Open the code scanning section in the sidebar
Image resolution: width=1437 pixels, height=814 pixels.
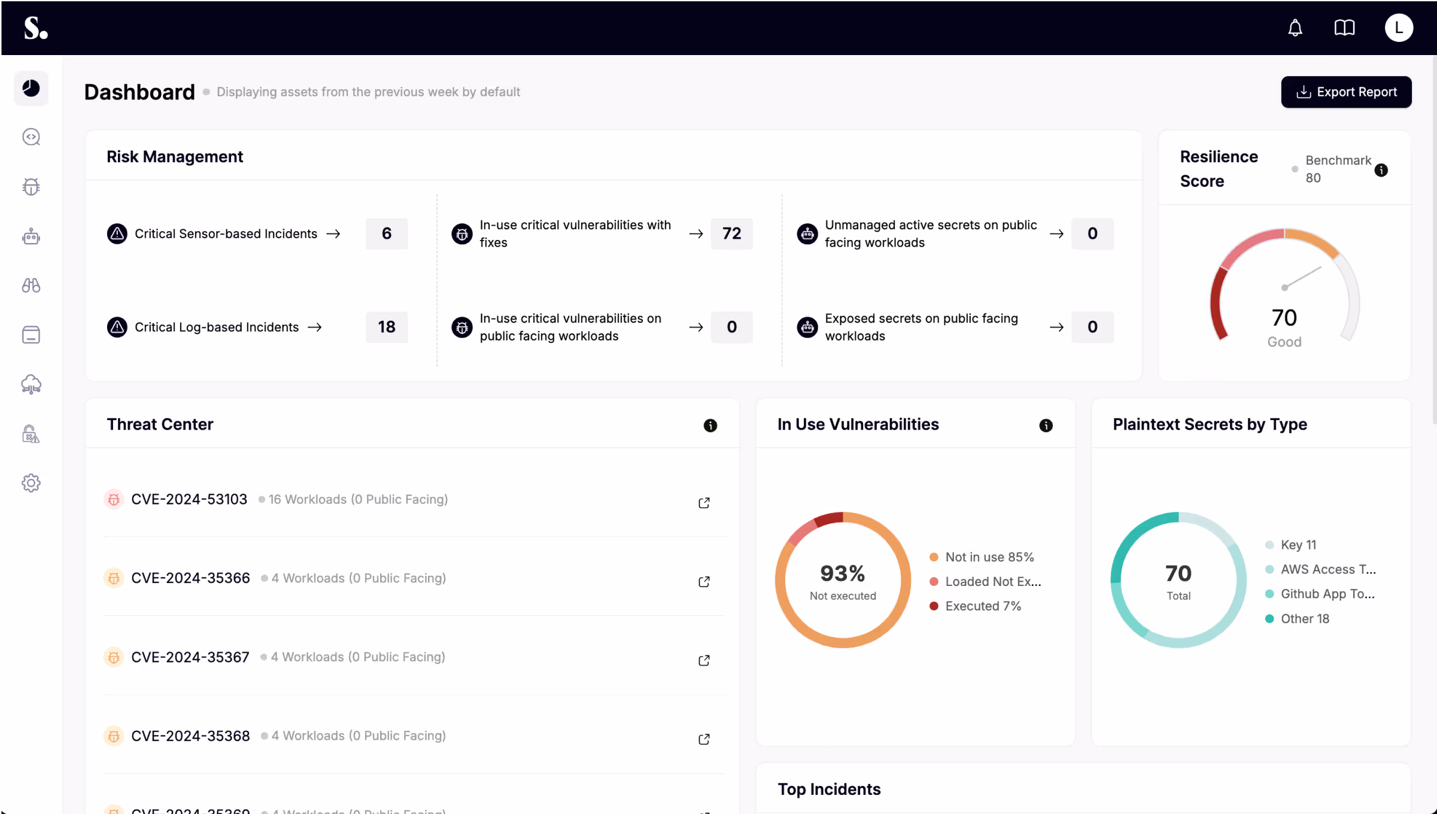(x=31, y=136)
